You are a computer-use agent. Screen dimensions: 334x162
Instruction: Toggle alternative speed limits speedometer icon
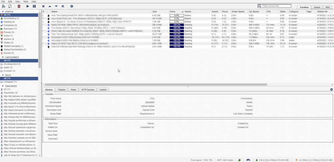(x=248, y=160)
